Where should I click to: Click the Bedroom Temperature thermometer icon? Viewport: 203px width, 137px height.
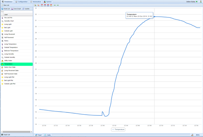click(2, 51)
